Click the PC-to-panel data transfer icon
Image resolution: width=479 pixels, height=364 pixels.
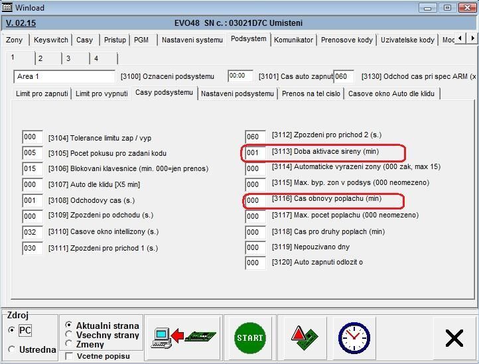point(184,338)
